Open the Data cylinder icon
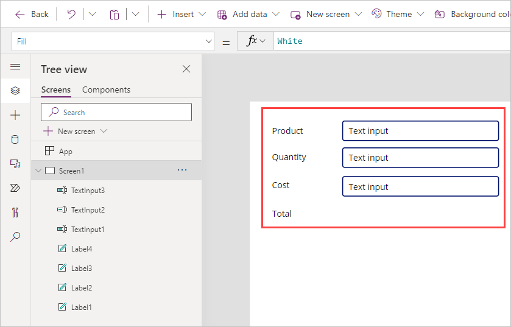Screen dimensions: 511x327 [x=15, y=139]
